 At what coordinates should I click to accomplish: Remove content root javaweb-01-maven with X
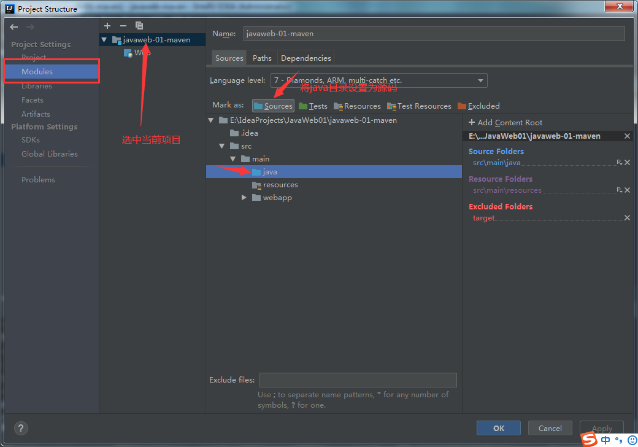(x=627, y=136)
